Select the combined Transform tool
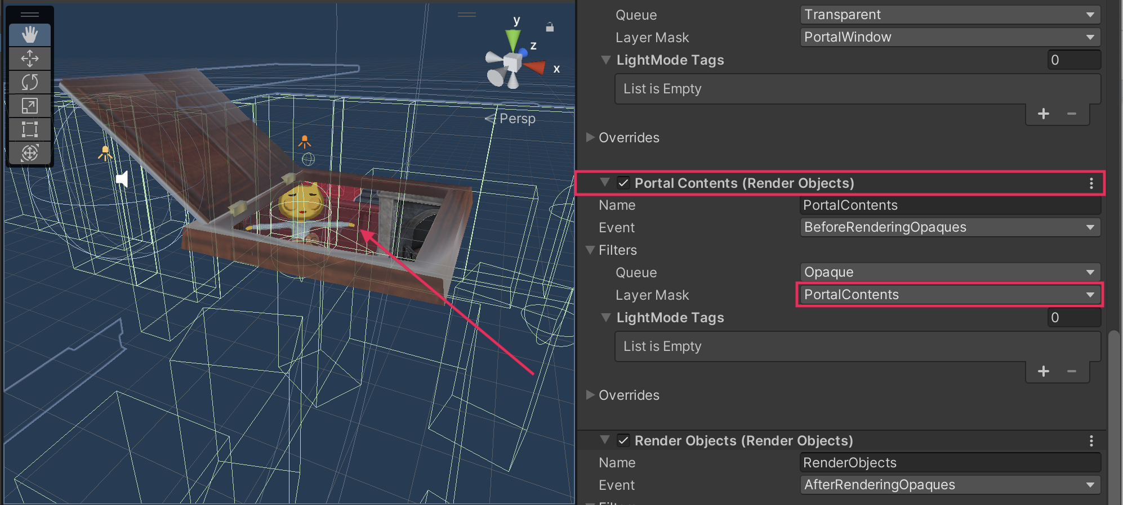1123x505 pixels. 30,153
